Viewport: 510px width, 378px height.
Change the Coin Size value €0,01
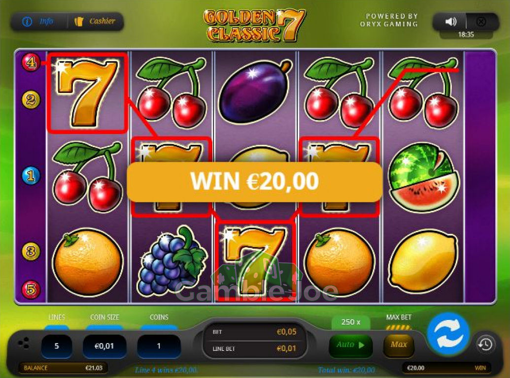[104, 346]
